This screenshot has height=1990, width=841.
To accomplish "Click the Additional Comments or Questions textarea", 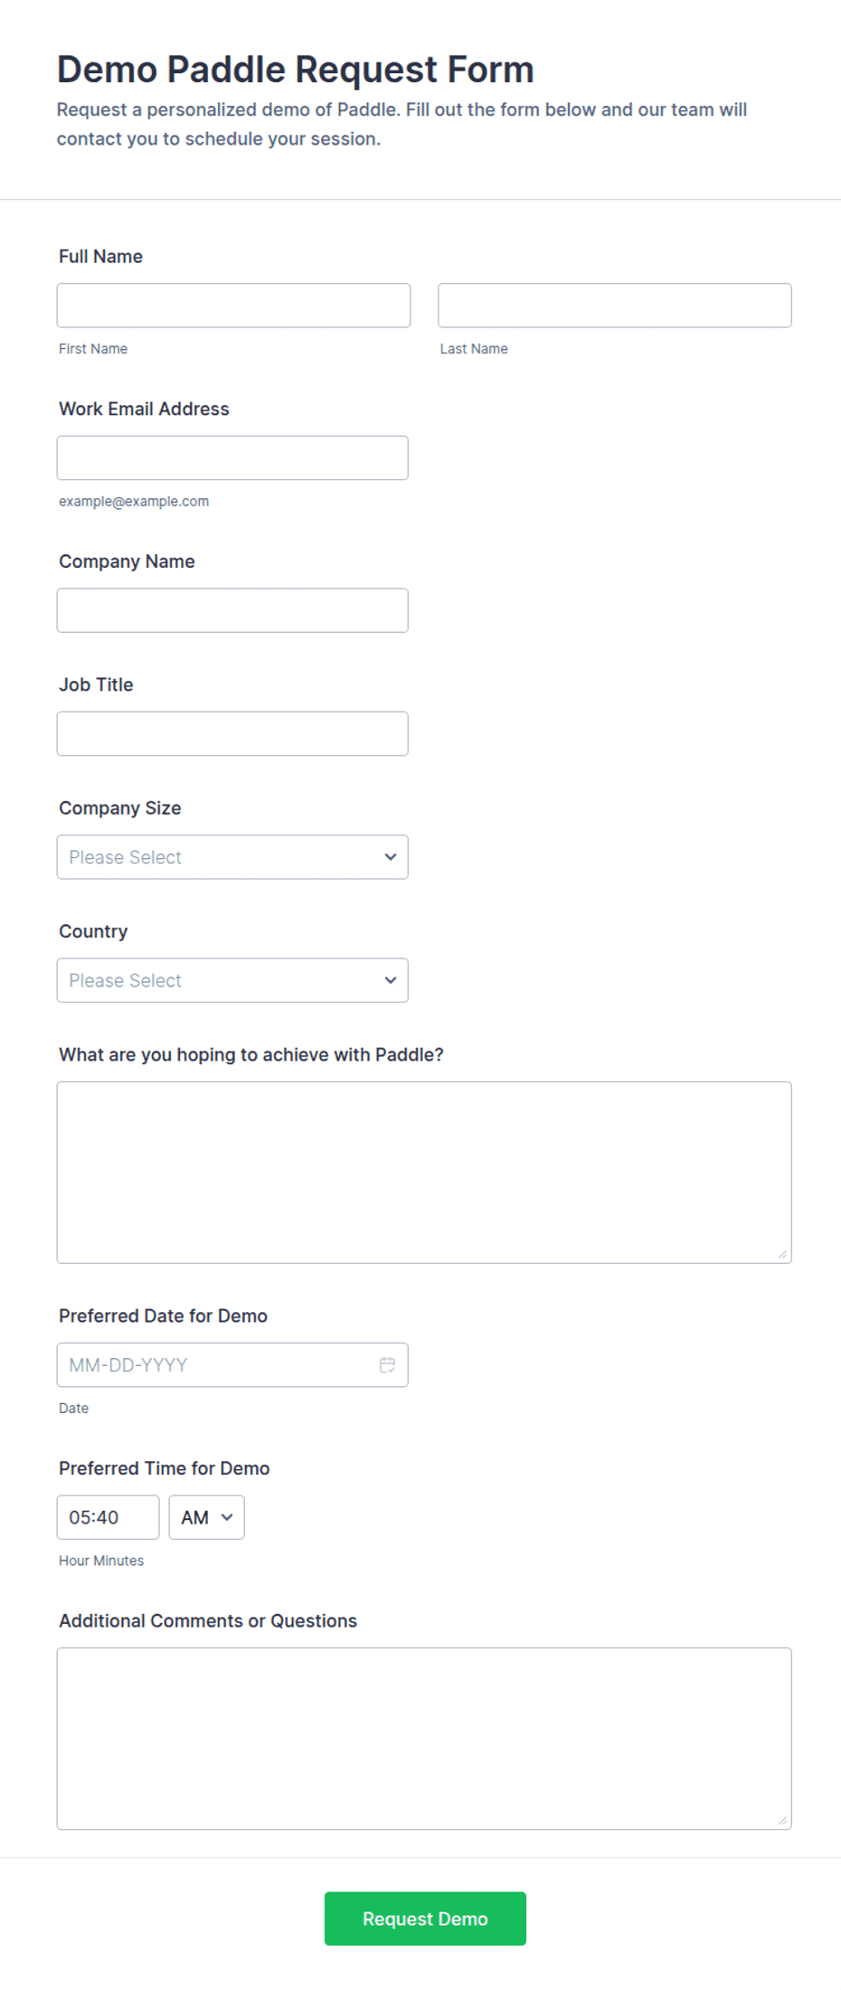I will coord(424,1739).
